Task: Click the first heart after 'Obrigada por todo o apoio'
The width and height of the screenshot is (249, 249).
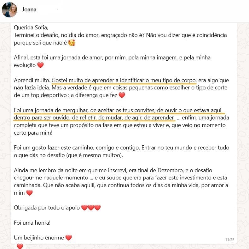Action: click(84, 208)
